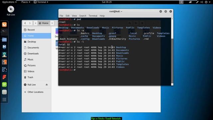The image size is (213, 120).
Task: Click 'Templates' in the ls -l listing
Action: coord(122,64)
